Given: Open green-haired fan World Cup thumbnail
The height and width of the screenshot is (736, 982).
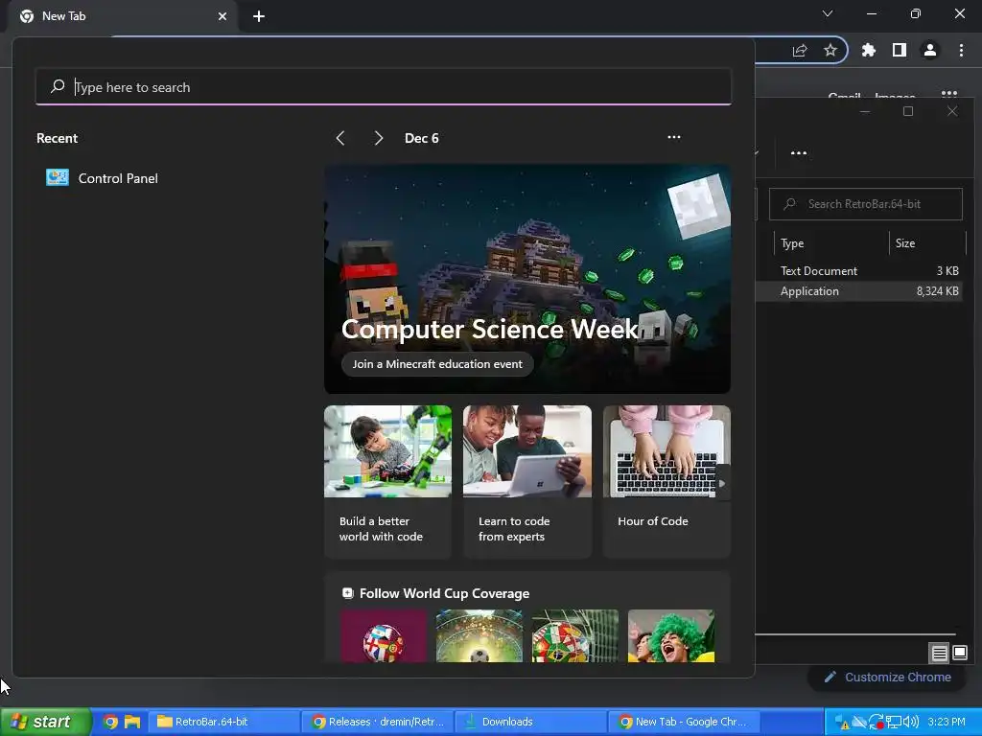Looking at the screenshot, I should click(x=670, y=636).
